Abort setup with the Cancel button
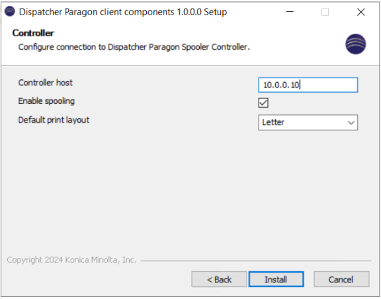Viewport: 381px width, 299px height. coord(341,279)
